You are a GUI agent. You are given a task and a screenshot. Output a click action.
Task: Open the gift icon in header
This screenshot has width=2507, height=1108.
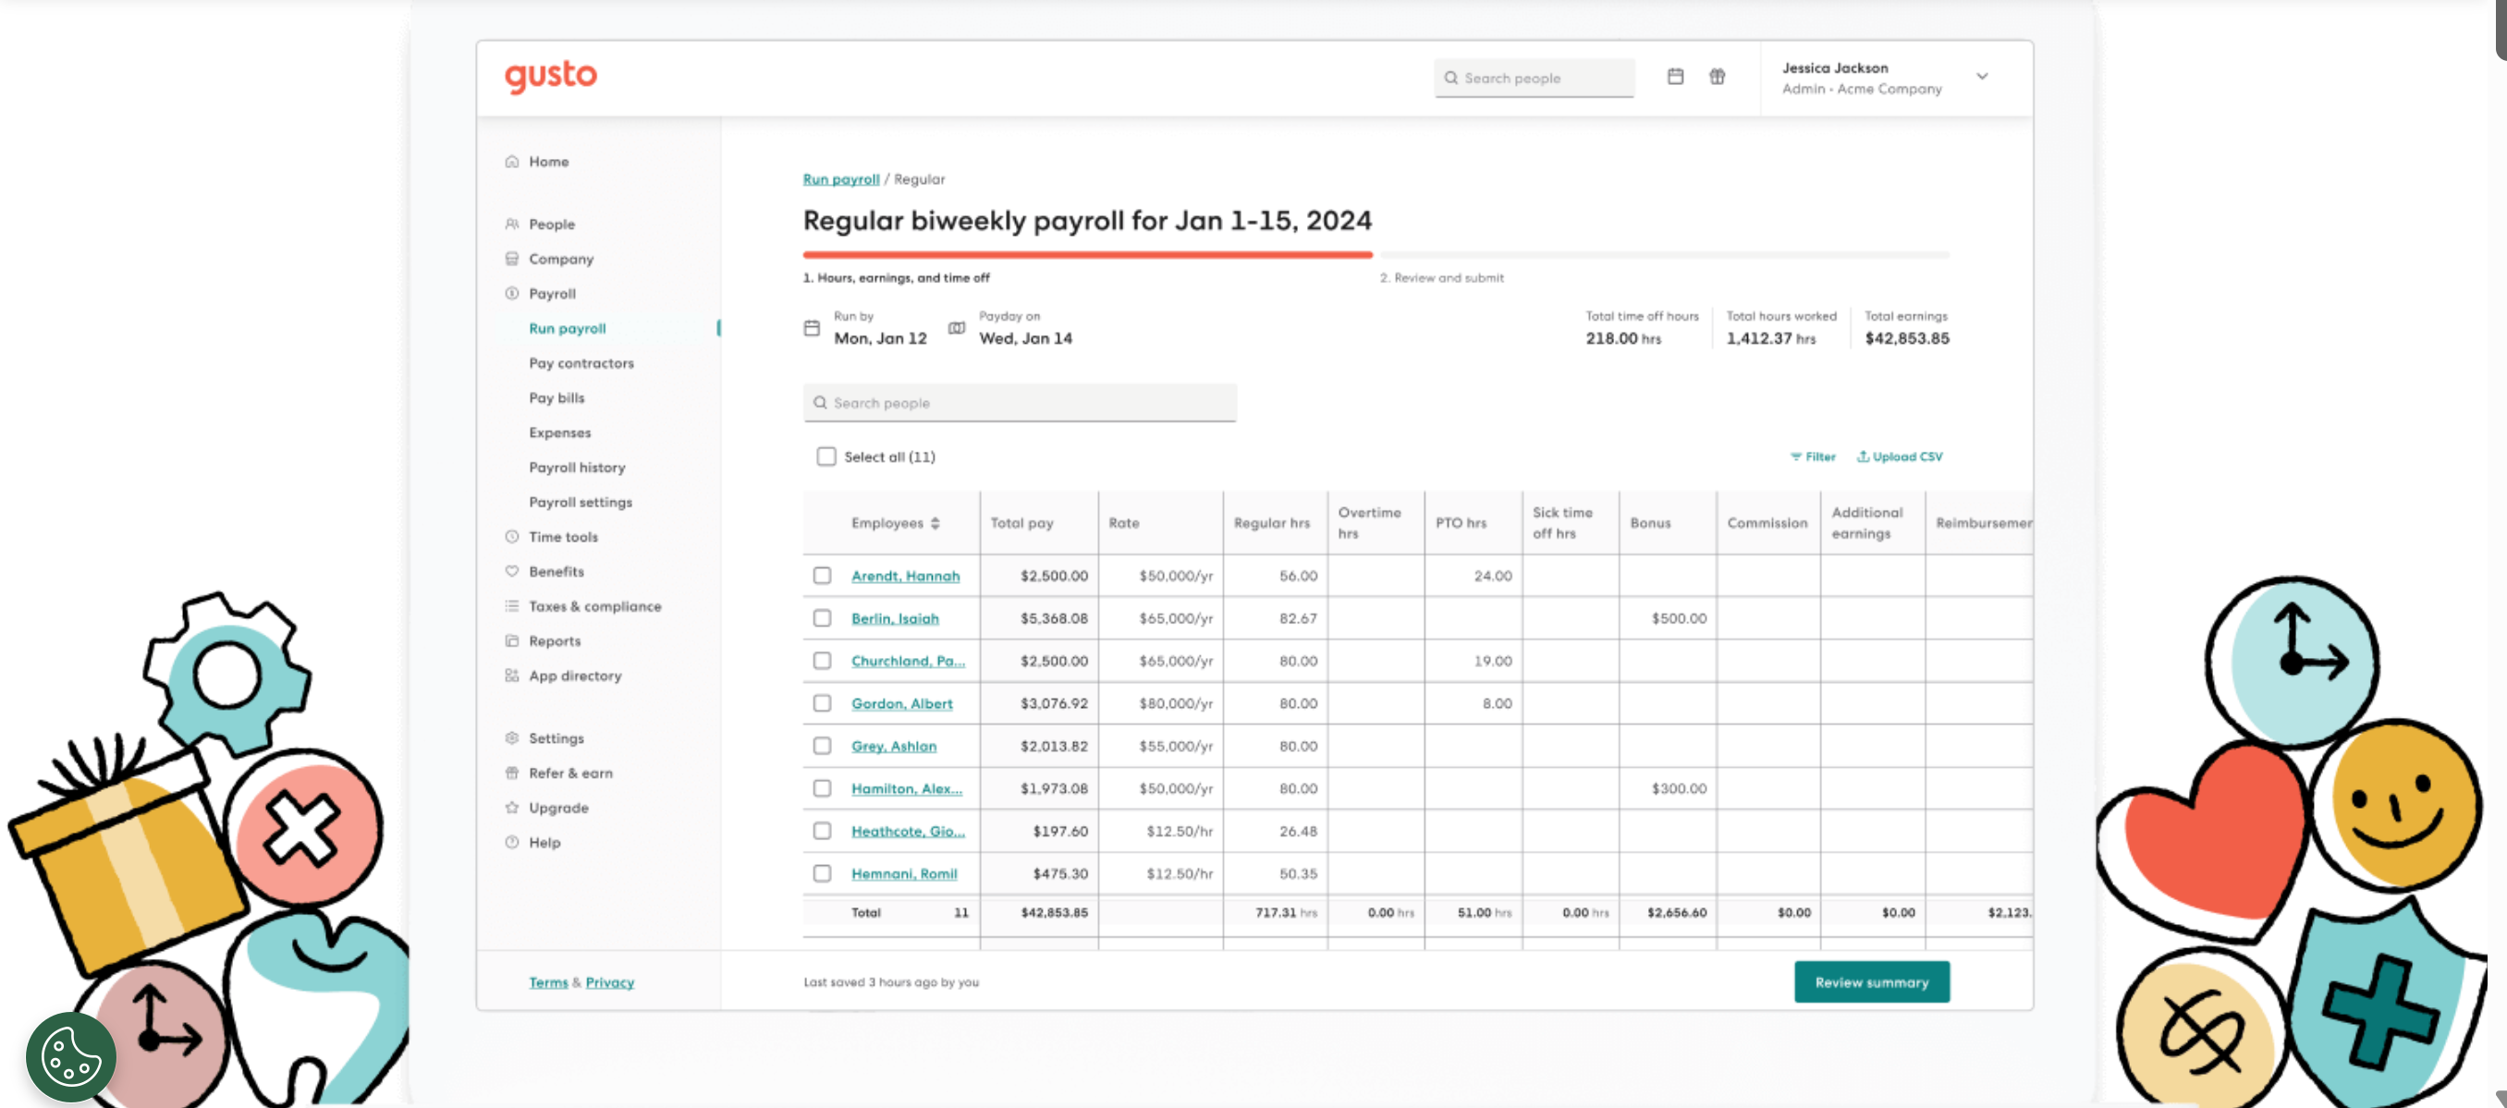[1717, 77]
